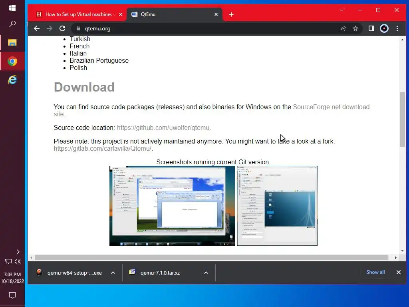
Task: Share this page icon
Action: 342,28
